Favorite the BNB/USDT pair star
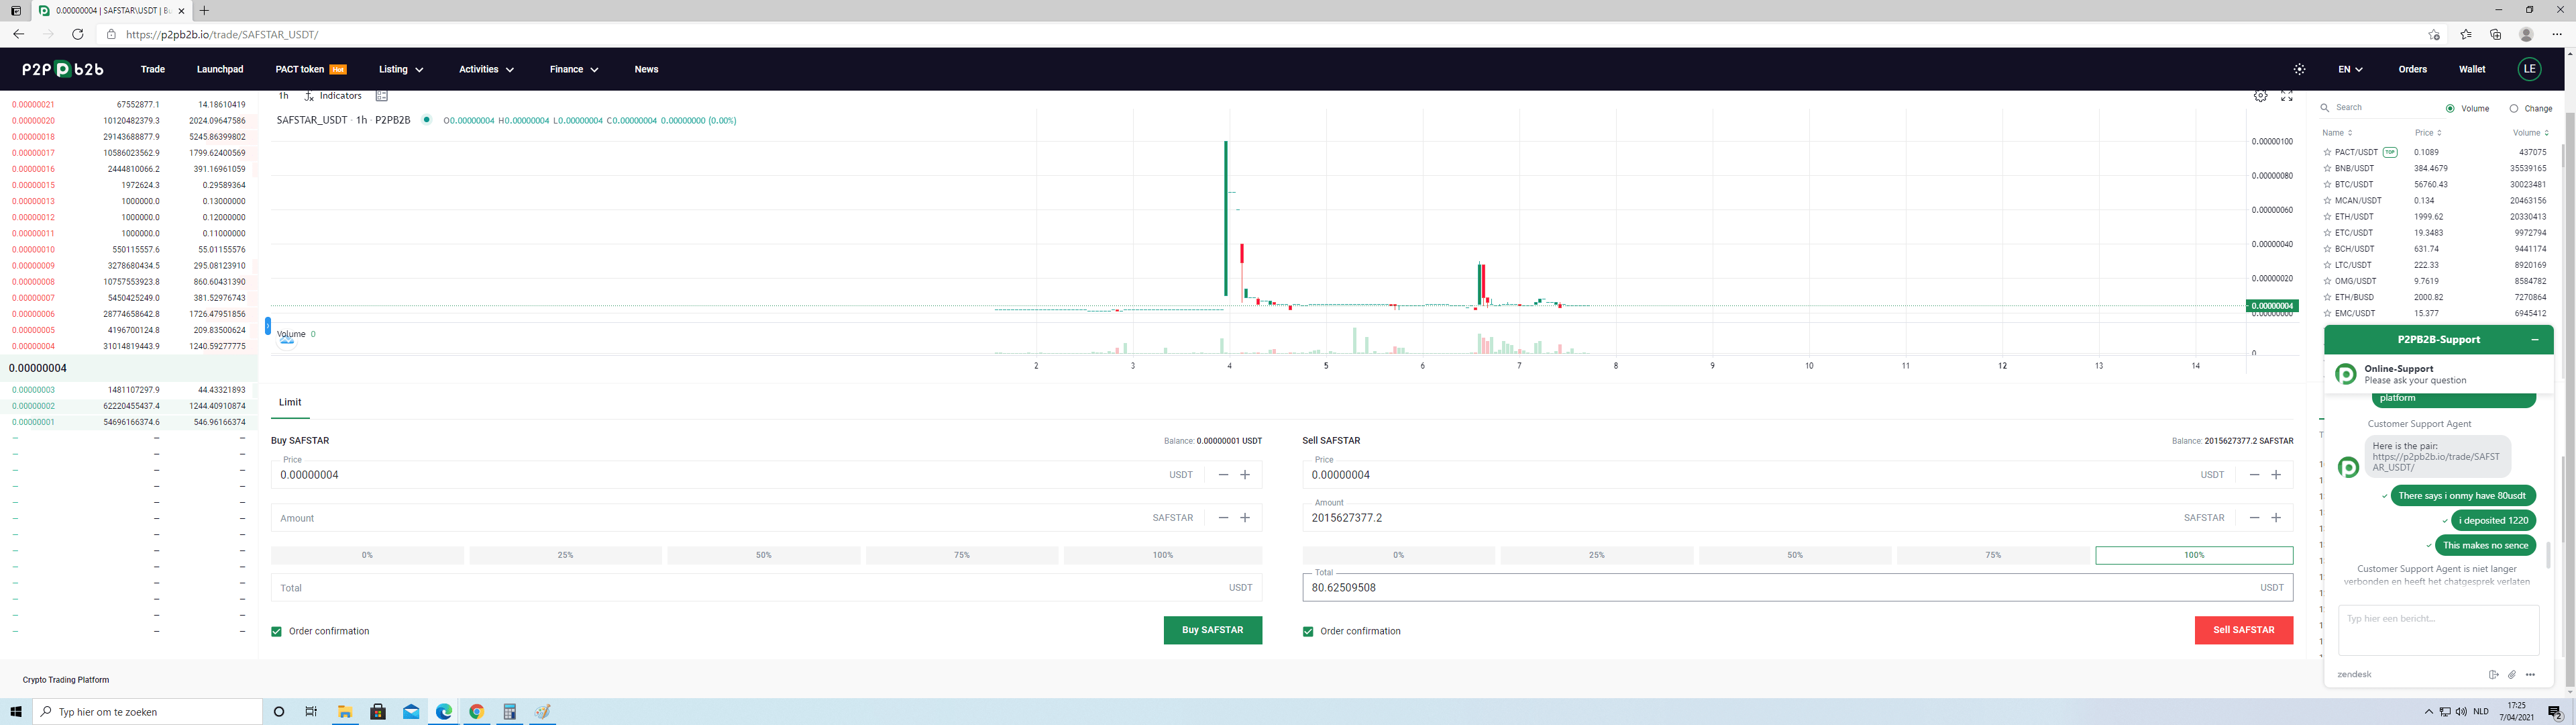The image size is (2576, 725). coord(2327,168)
